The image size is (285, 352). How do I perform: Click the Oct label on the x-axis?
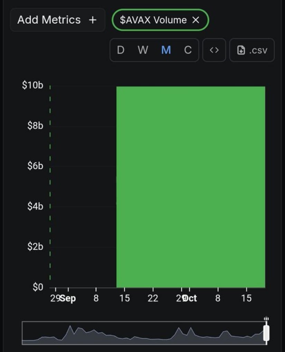190,298
